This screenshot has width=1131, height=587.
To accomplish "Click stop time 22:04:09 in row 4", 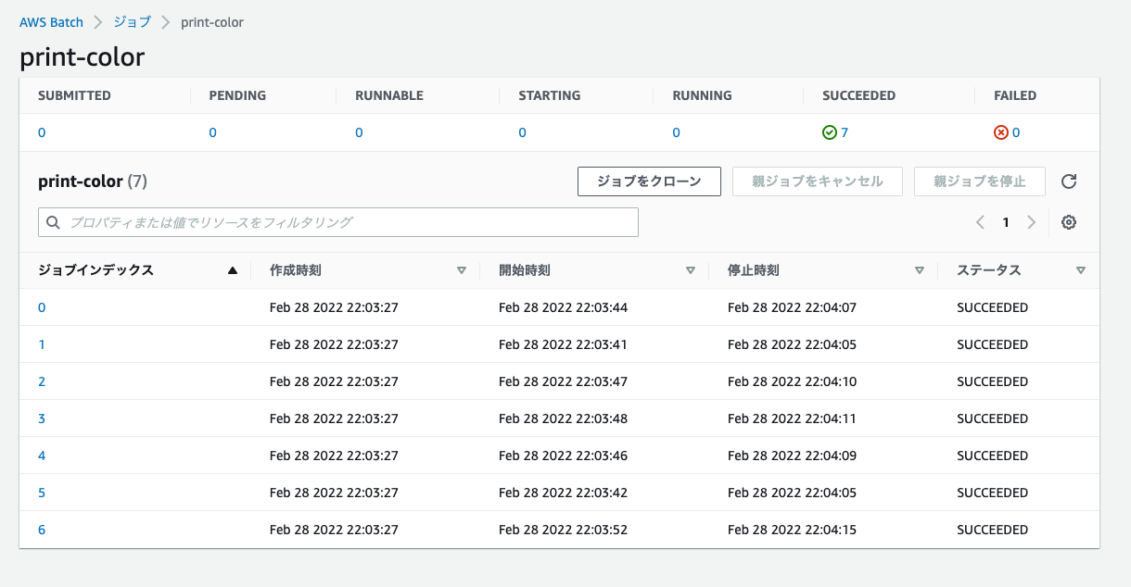I will pos(792,456).
